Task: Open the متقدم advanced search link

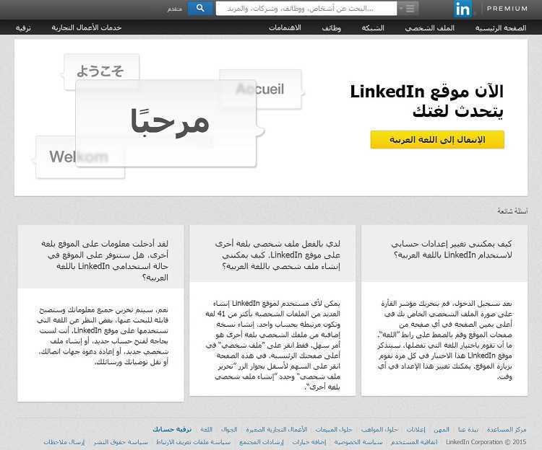Action: tap(175, 9)
